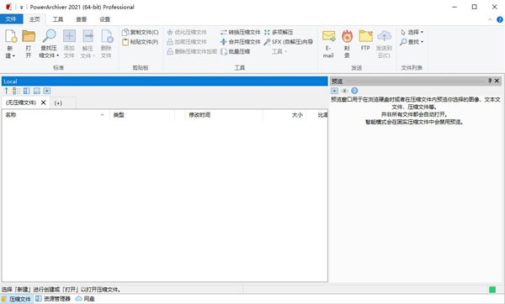
Task: Click the tree view icon in Local toolbar
Action: click(16, 91)
